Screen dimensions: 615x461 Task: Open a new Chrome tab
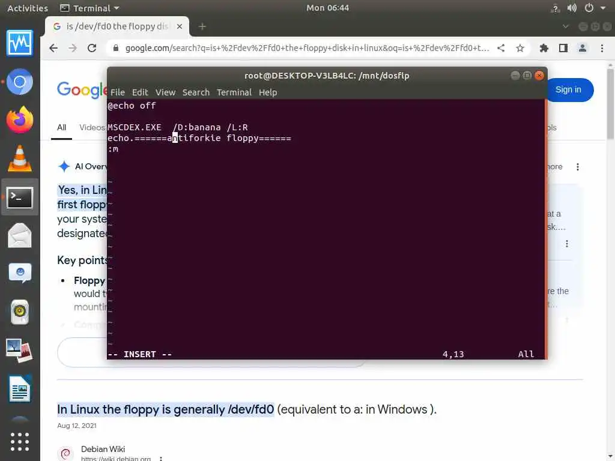coord(202,26)
